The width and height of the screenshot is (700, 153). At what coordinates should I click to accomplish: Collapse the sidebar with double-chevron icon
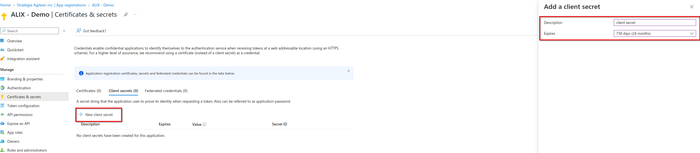coord(64,31)
